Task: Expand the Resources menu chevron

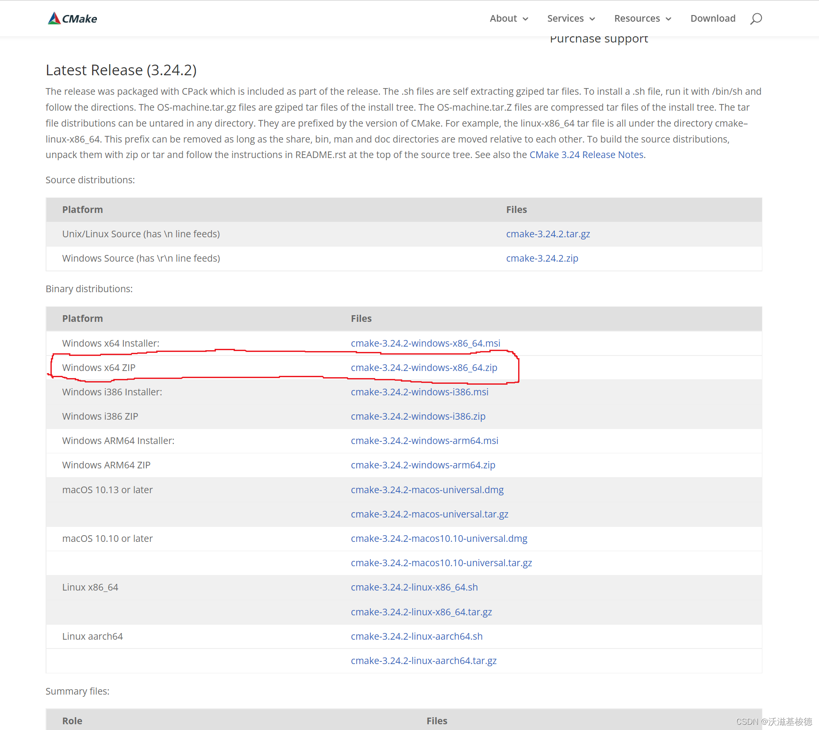Action: [x=669, y=19]
